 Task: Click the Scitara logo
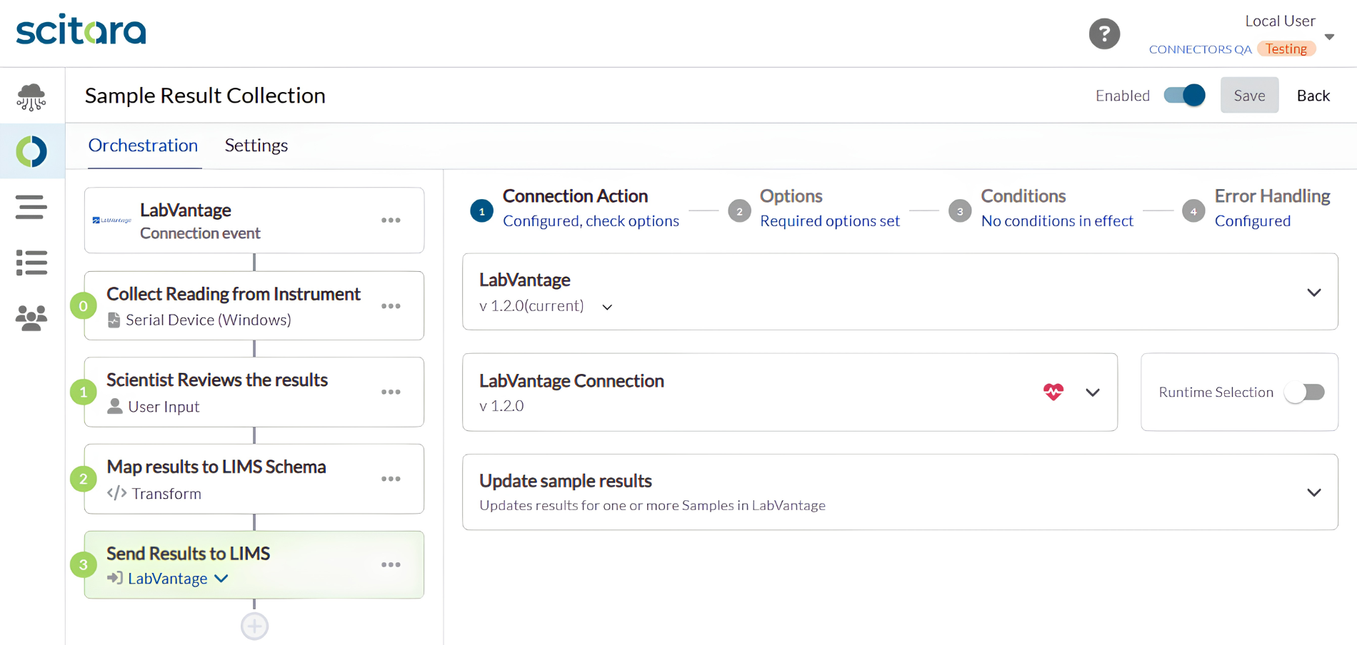click(x=81, y=29)
